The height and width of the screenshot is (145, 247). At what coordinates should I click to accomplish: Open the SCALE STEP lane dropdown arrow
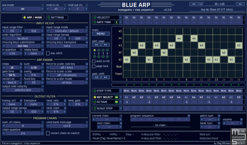click(121, 108)
